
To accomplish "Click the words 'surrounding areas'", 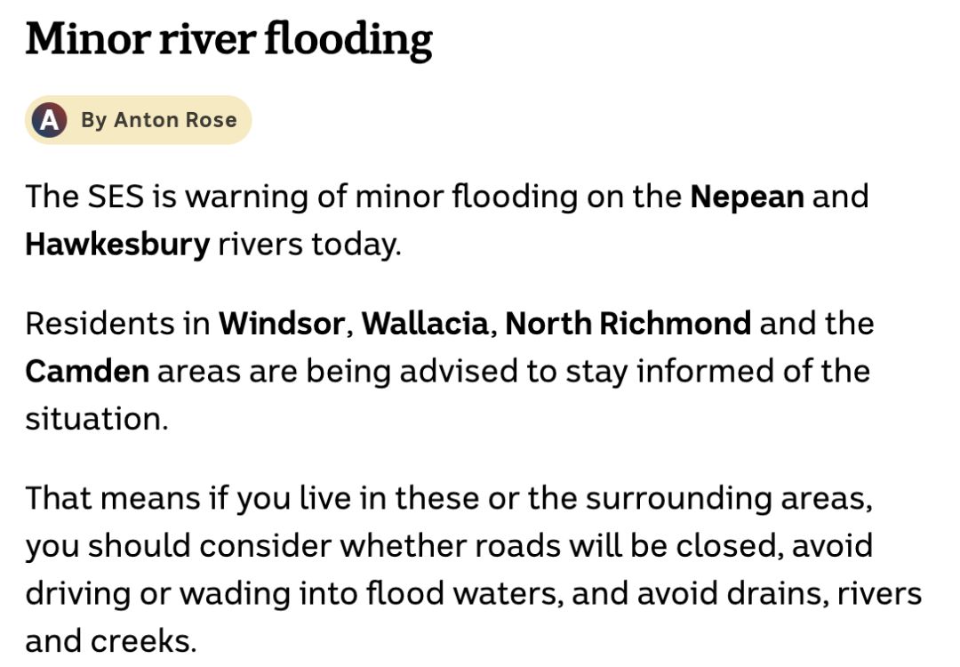I will 729,499.
